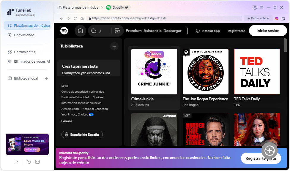Open The Joe Rogan Experience cover

pos(206,72)
